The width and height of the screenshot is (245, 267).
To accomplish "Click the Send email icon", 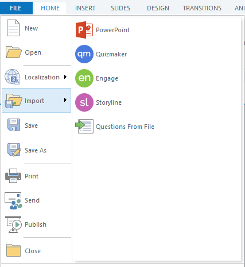I will tap(13, 201).
